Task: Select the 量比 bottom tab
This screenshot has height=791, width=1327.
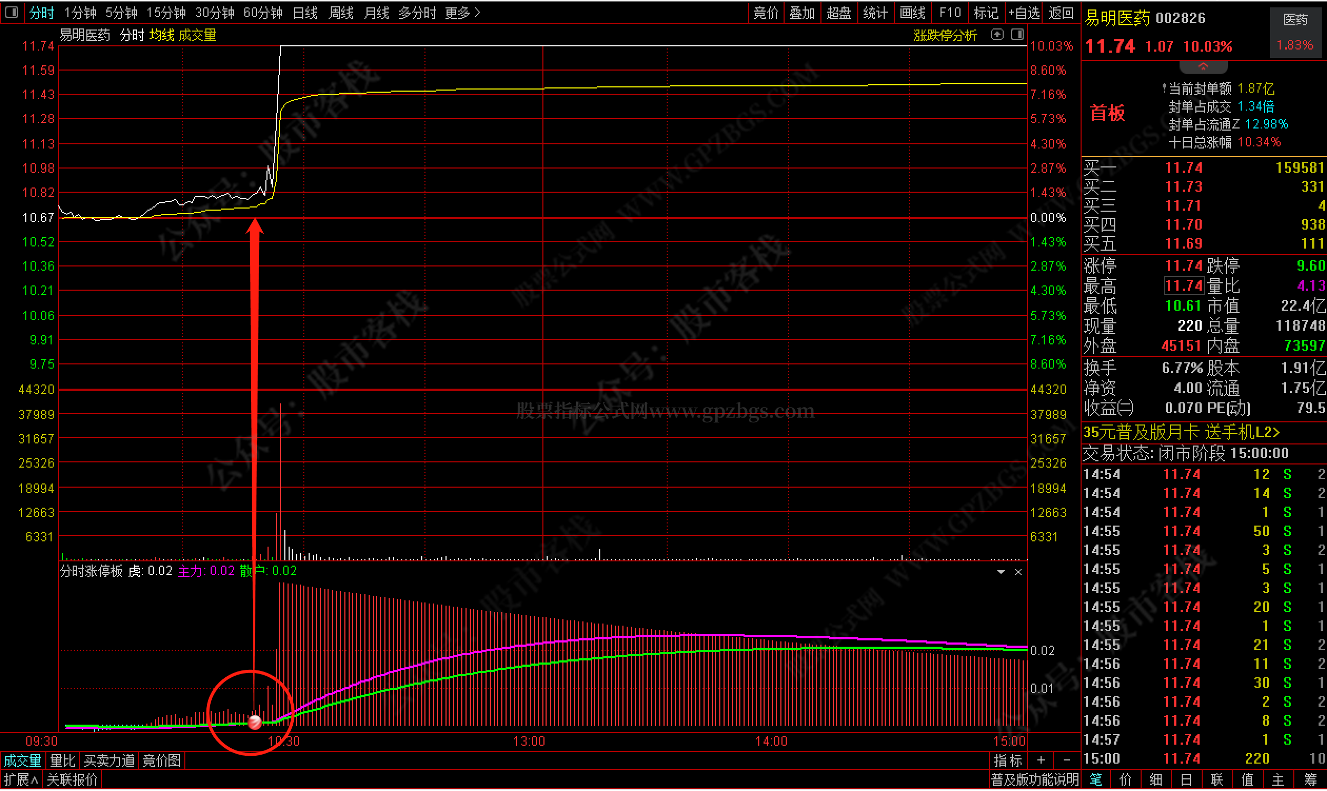Action: [62, 760]
